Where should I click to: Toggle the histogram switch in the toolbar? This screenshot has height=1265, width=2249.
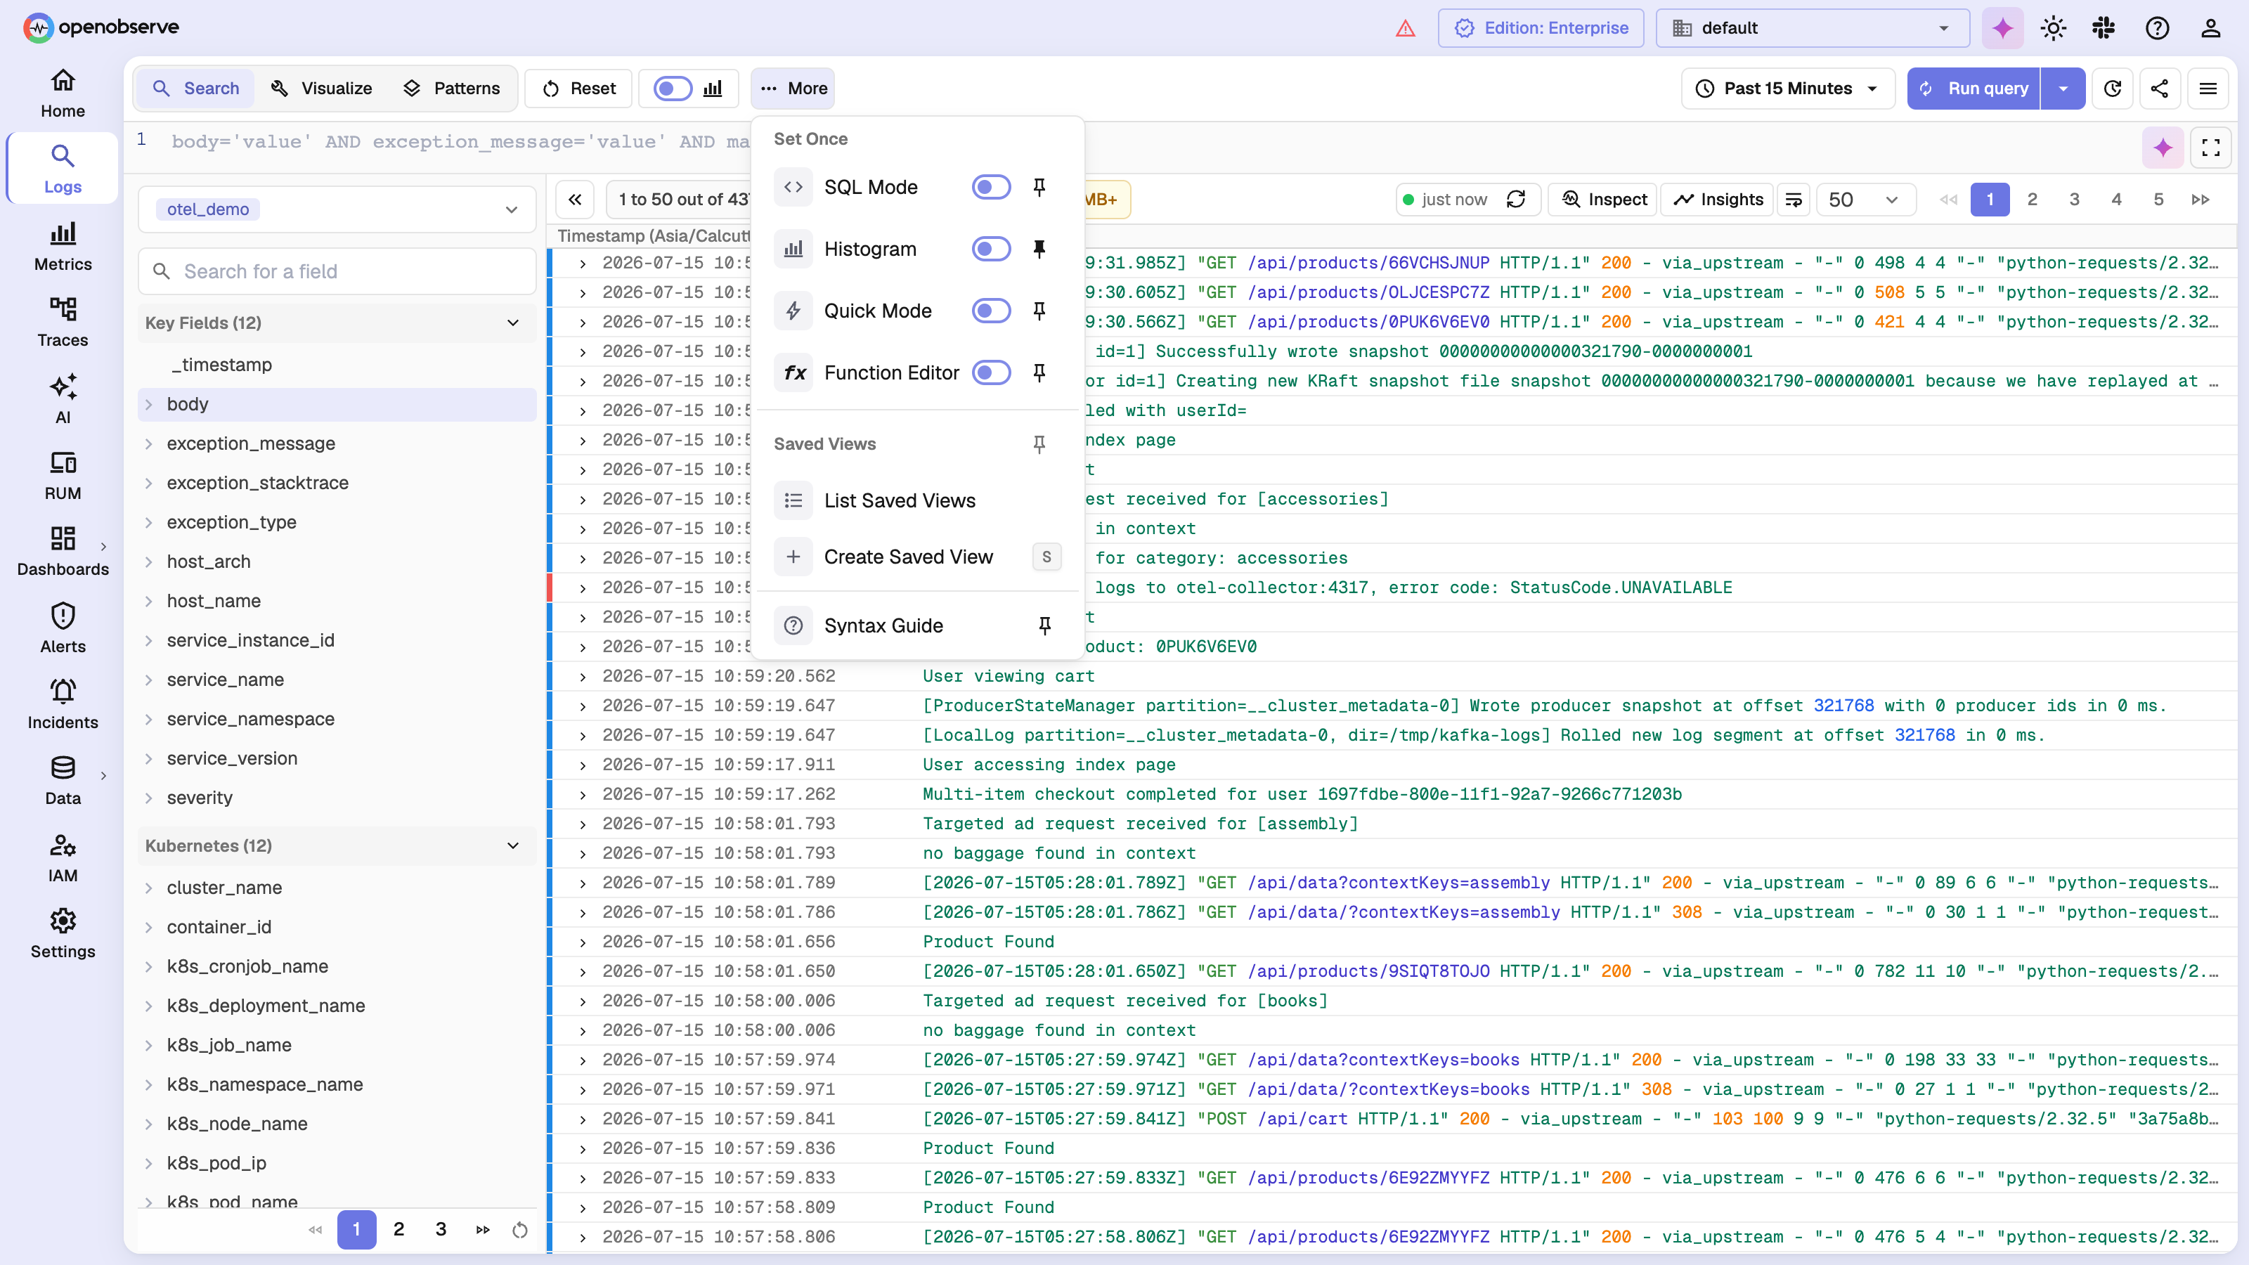tap(673, 88)
